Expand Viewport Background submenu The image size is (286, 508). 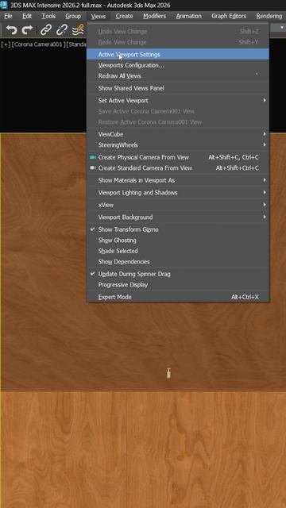coord(178,217)
